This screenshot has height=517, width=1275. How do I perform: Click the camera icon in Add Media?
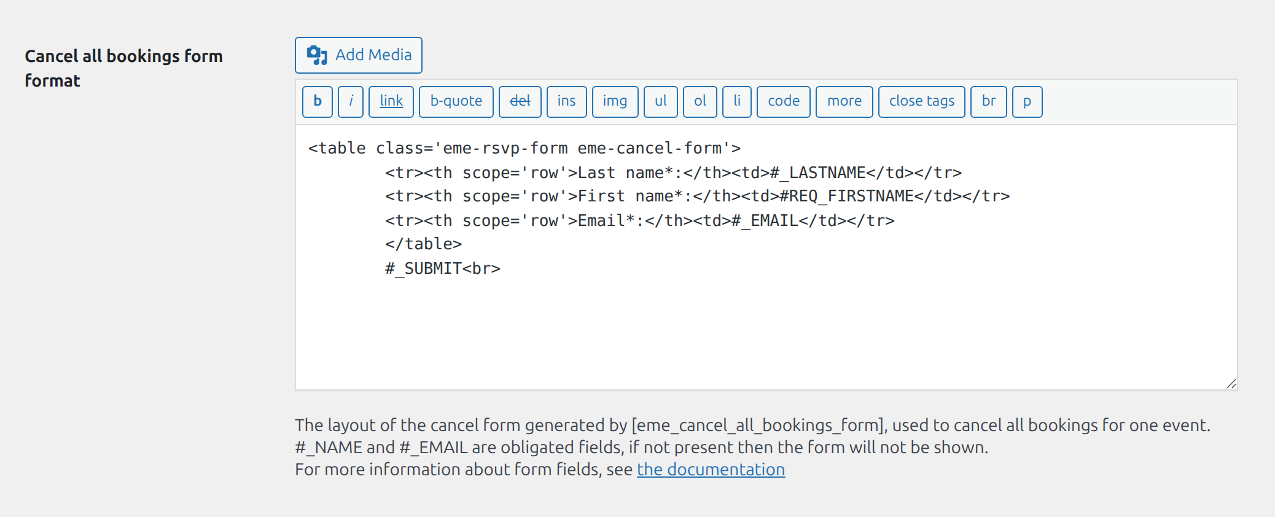(317, 55)
